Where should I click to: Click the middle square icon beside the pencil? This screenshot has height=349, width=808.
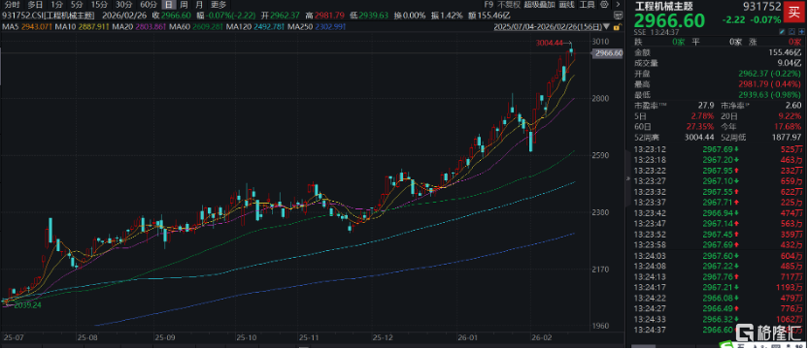click(x=791, y=32)
